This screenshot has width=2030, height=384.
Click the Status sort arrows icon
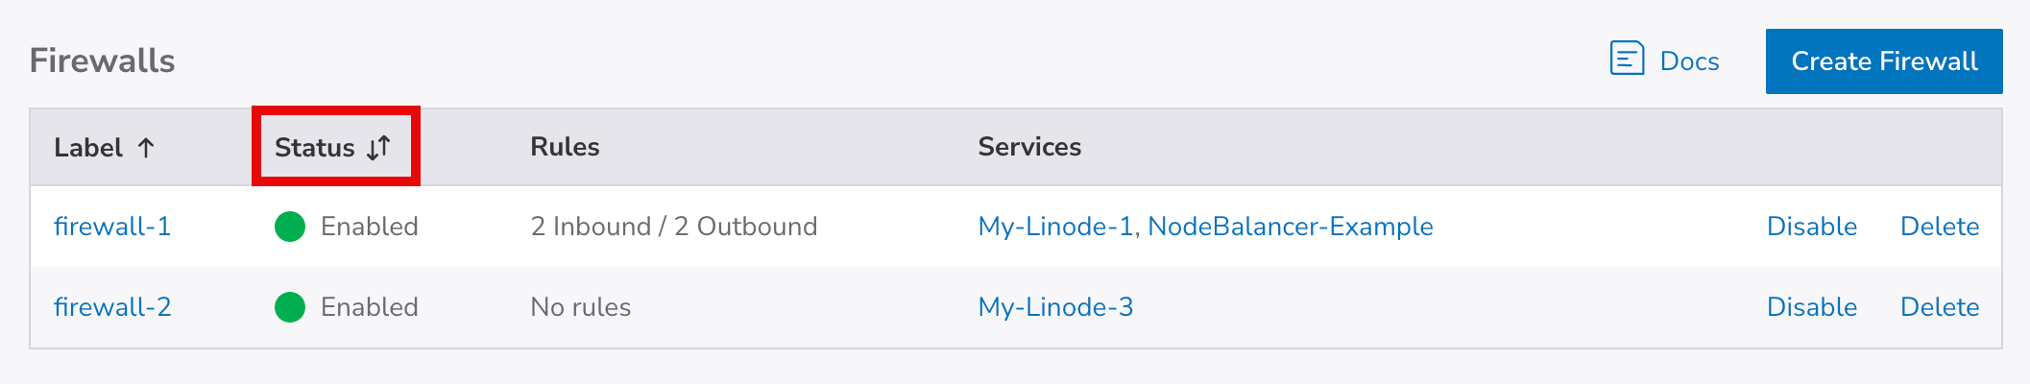tap(379, 148)
